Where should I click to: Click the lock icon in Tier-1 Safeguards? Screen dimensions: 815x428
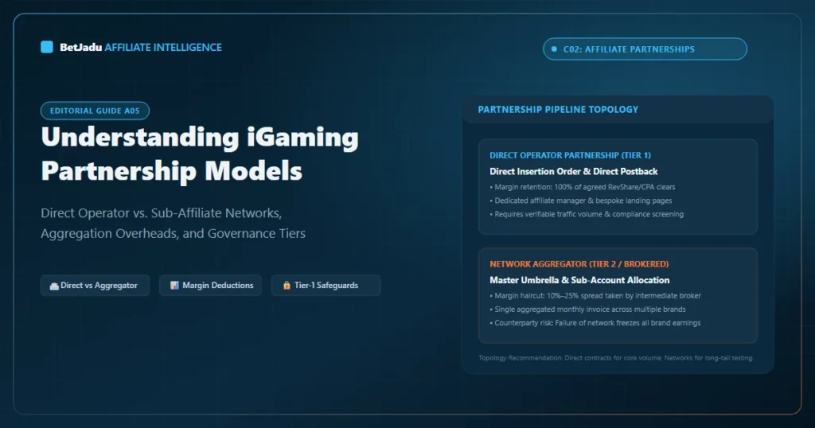pos(287,285)
